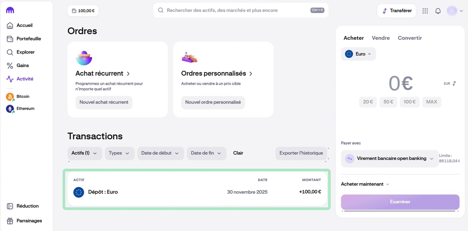Switch to the Acheter tab
Screen dimensions: 468x231
point(353,38)
